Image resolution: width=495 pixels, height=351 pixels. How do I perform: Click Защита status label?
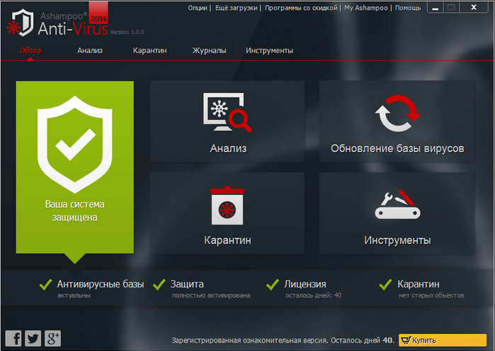pos(187,285)
